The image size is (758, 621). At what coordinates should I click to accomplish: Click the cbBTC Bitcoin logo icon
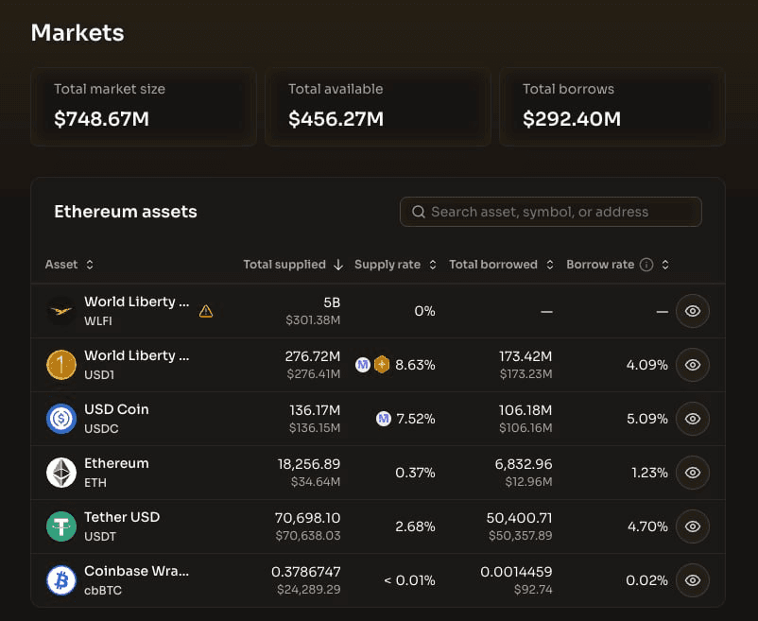point(61,580)
